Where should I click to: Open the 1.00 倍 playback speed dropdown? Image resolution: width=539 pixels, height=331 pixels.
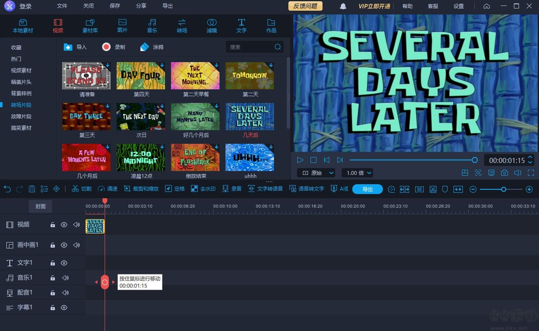(x=357, y=173)
